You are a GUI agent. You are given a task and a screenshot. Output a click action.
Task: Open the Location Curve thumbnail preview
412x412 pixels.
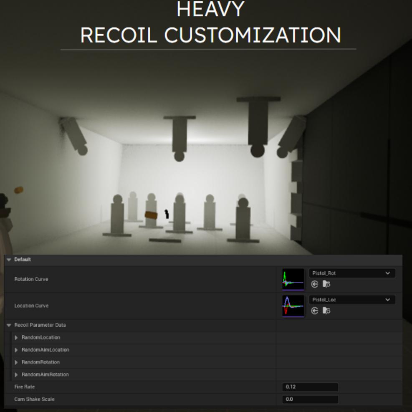pos(293,306)
